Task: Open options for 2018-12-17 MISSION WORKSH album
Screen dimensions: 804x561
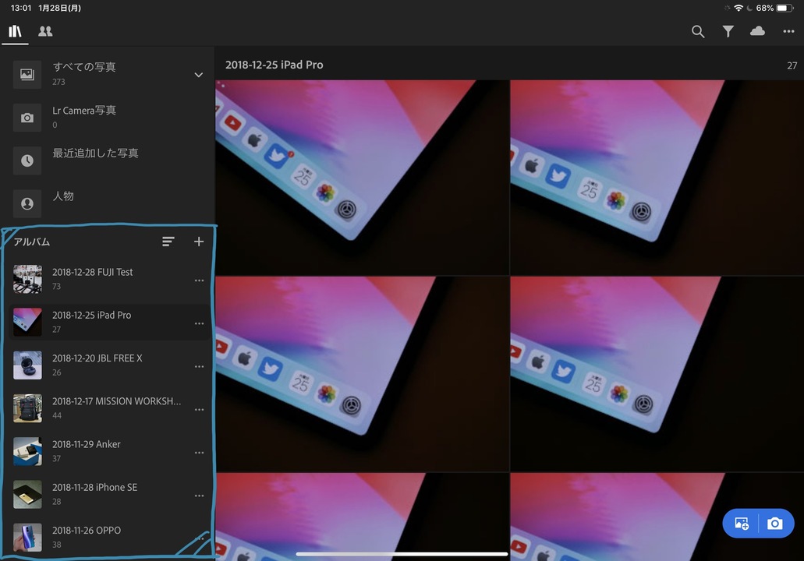Action: pos(199,410)
